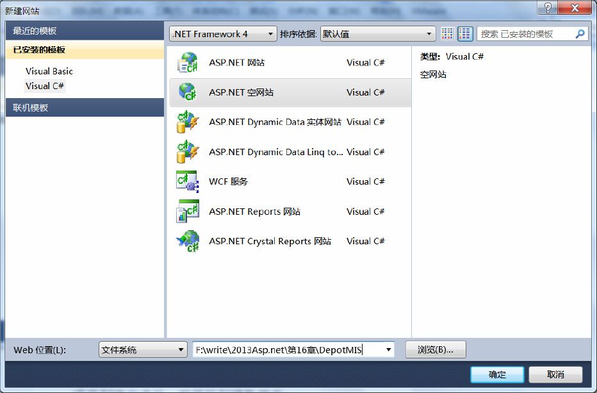Image resolution: width=597 pixels, height=393 pixels.
Task: Switch to medium icons list view
Action: click(x=465, y=34)
